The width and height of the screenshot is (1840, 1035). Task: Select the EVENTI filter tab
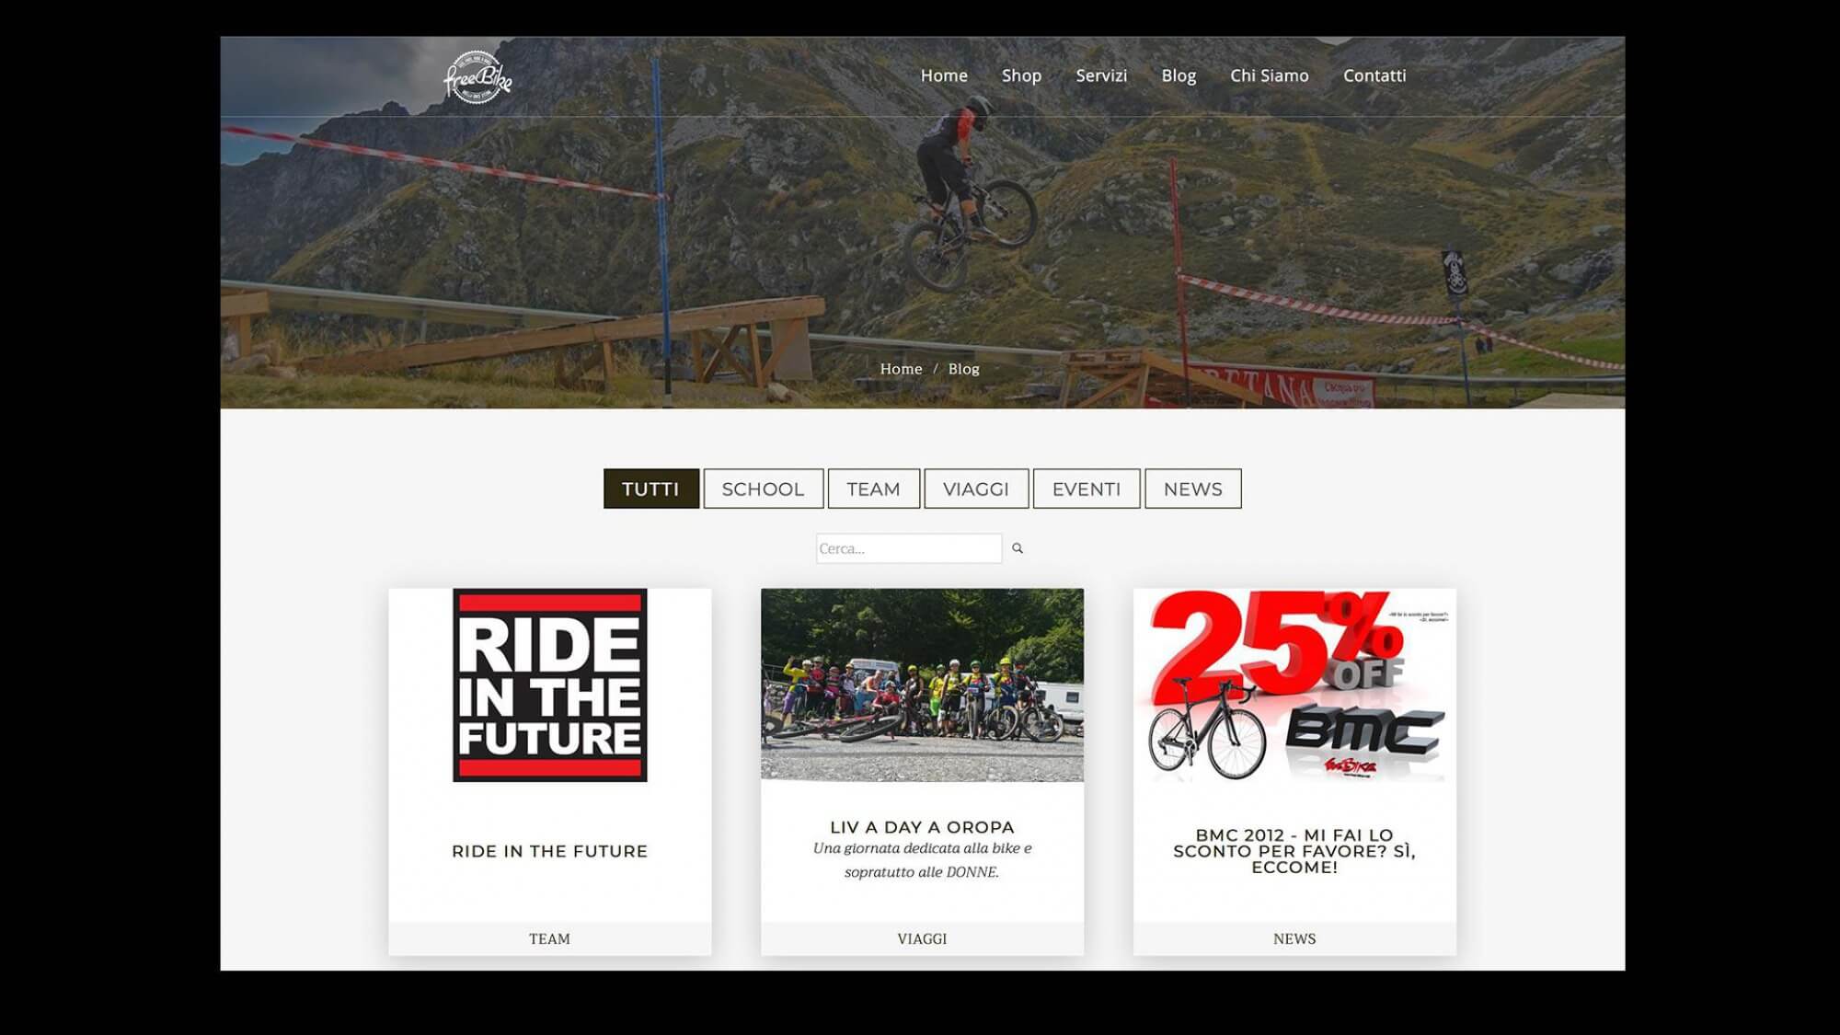(x=1087, y=489)
